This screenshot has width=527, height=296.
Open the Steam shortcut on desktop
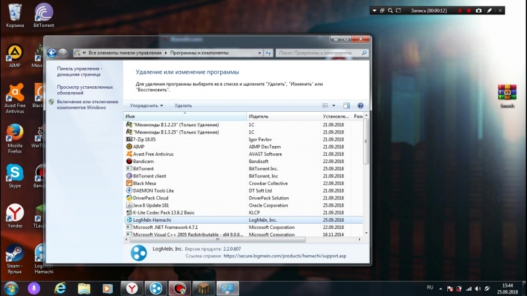tap(14, 259)
